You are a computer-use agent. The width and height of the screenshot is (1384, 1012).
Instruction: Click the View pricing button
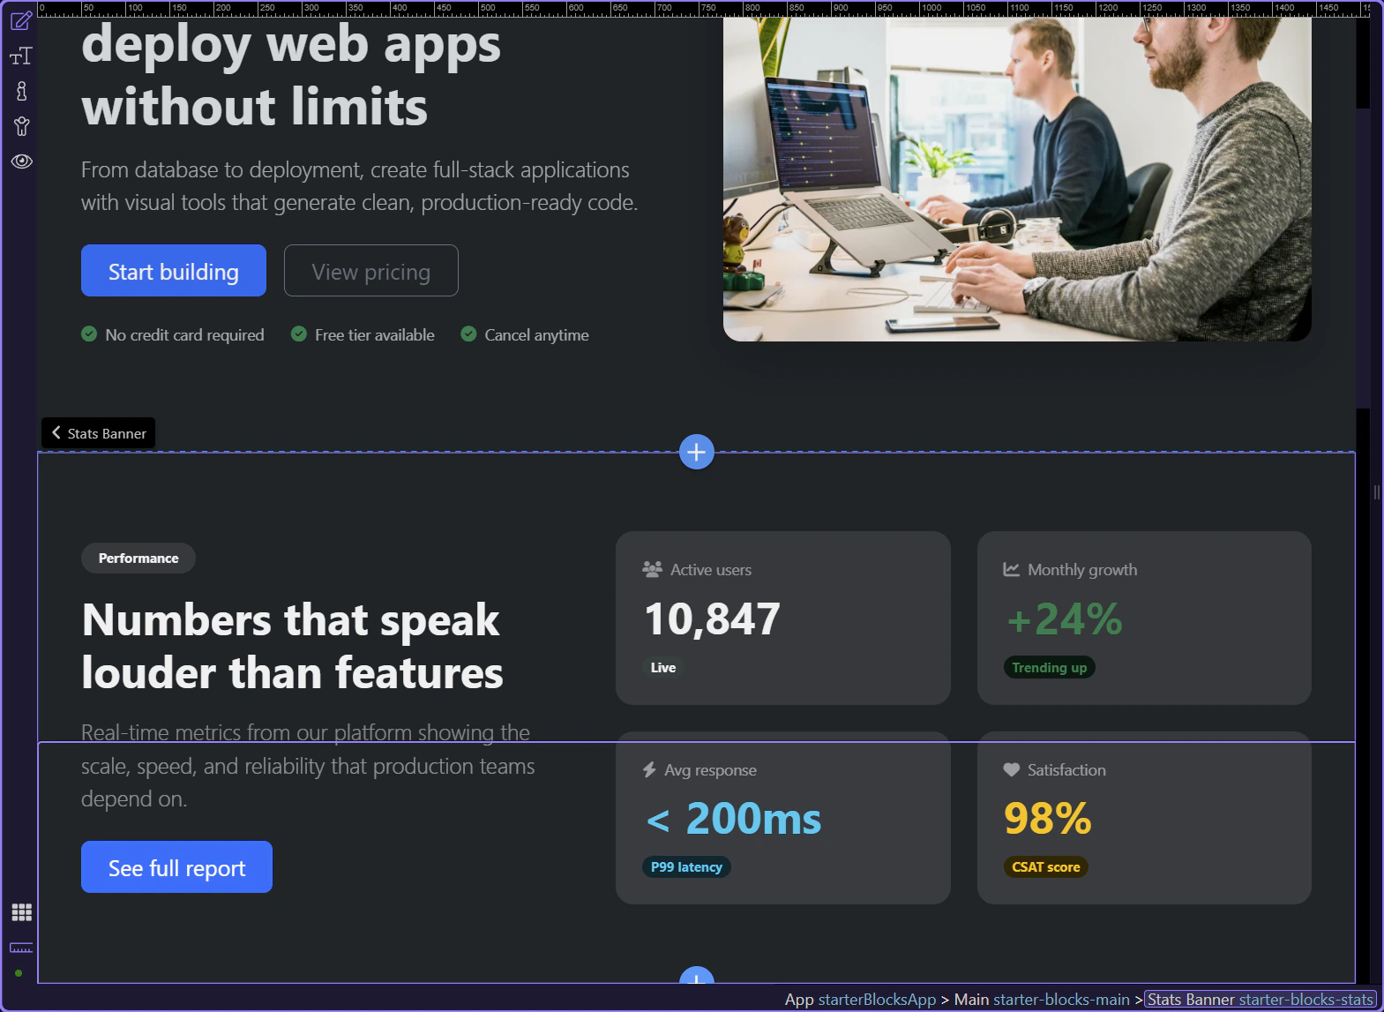click(370, 271)
